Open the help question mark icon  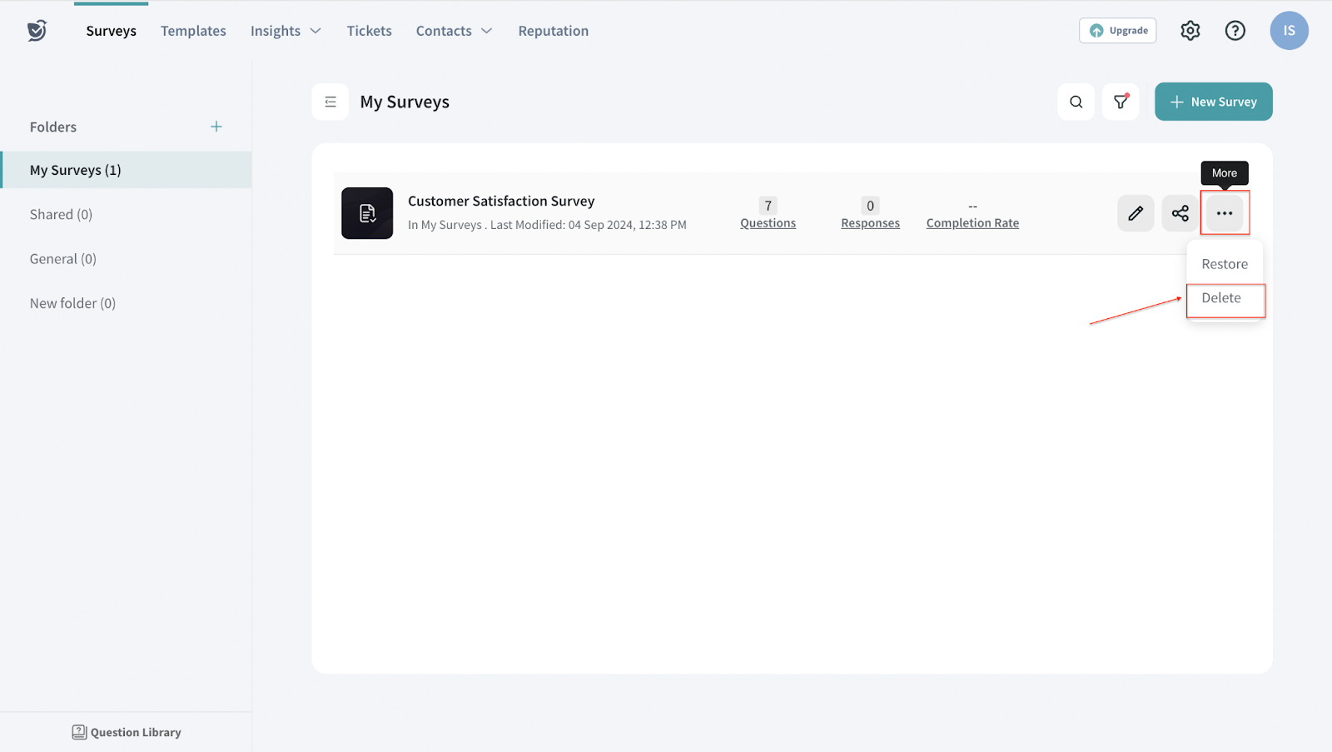coord(1235,31)
